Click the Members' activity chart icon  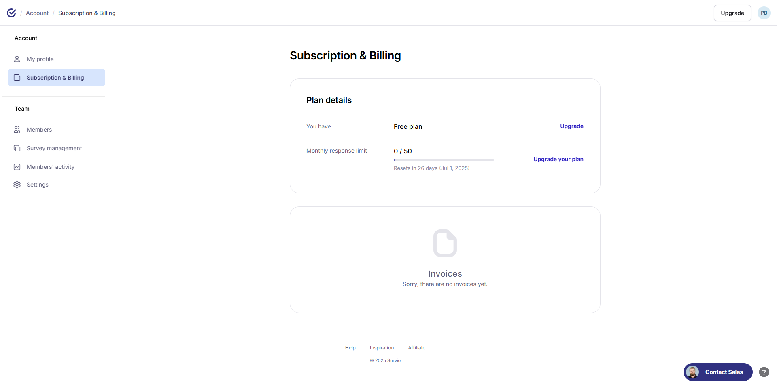click(x=17, y=167)
